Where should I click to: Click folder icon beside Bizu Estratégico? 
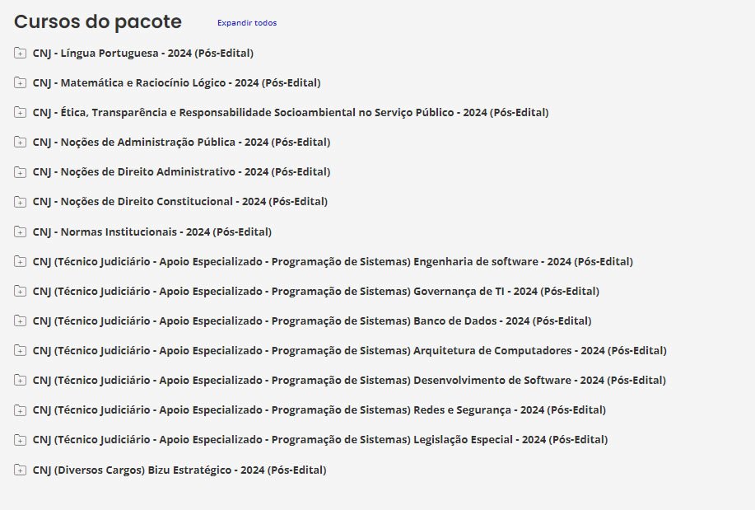click(x=20, y=470)
